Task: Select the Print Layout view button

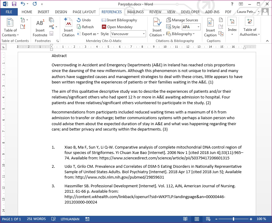Action: click(197, 219)
